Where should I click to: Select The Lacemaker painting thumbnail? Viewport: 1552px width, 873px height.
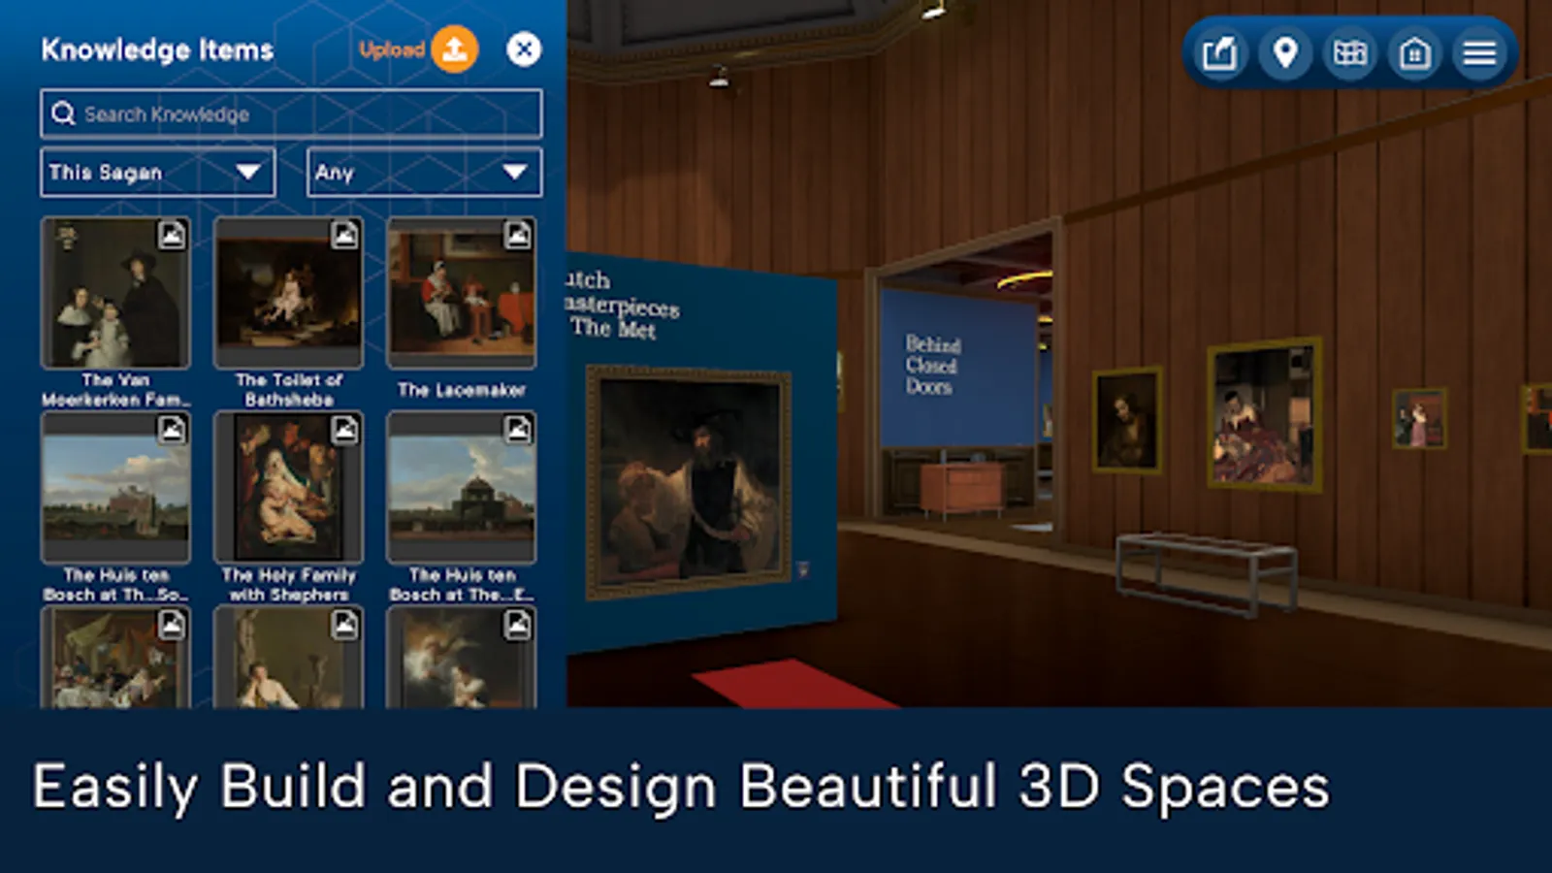point(462,293)
